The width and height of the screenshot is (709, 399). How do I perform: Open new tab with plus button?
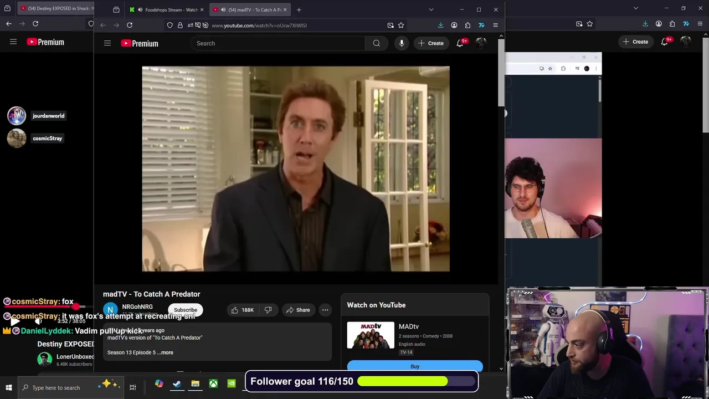(x=299, y=9)
